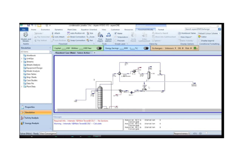The width and height of the screenshot is (230, 162).
Task: Click Break Connection
Action: [x=76, y=37]
